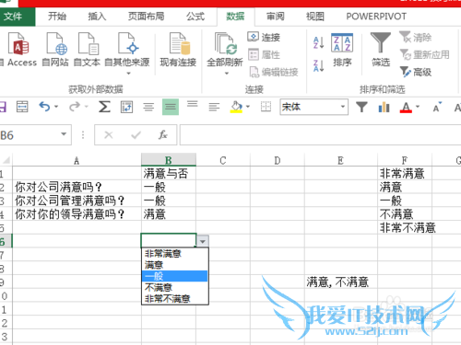Choose 满意 from the dropdown list
The height and width of the screenshot is (345, 461).
tap(174, 265)
